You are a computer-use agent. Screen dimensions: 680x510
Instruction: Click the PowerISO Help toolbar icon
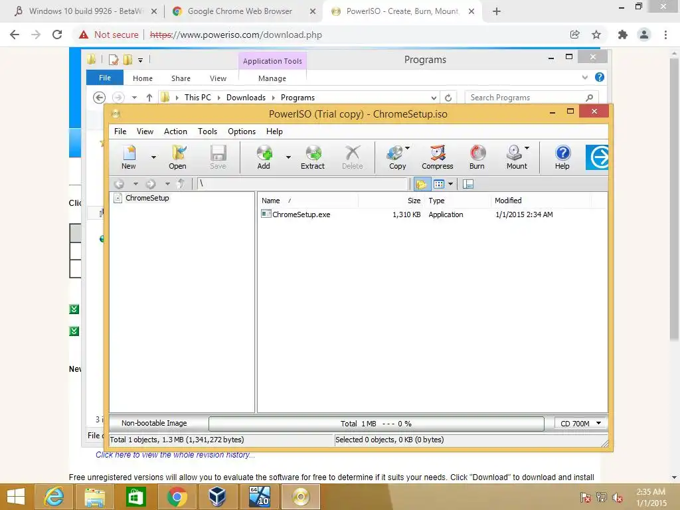[x=562, y=157]
